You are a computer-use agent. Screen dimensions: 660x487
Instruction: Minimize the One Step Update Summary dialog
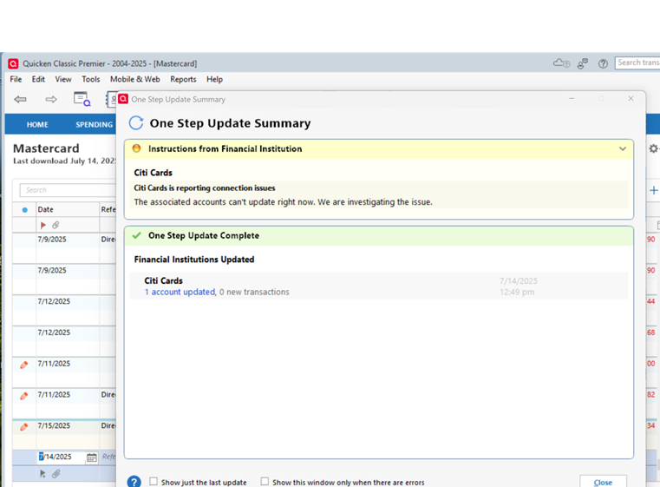[572, 98]
